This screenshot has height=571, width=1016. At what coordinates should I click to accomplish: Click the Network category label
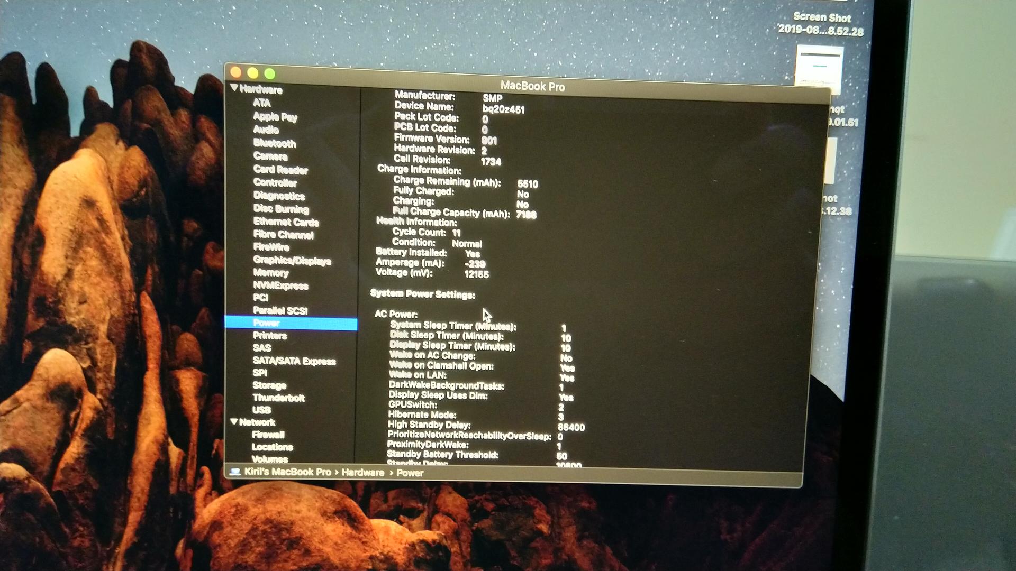[x=257, y=422]
